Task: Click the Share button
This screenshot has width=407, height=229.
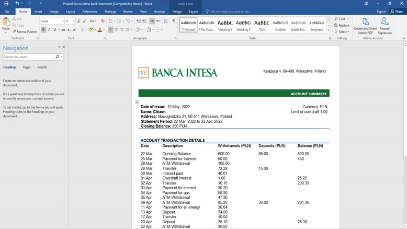Action: tap(396, 12)
